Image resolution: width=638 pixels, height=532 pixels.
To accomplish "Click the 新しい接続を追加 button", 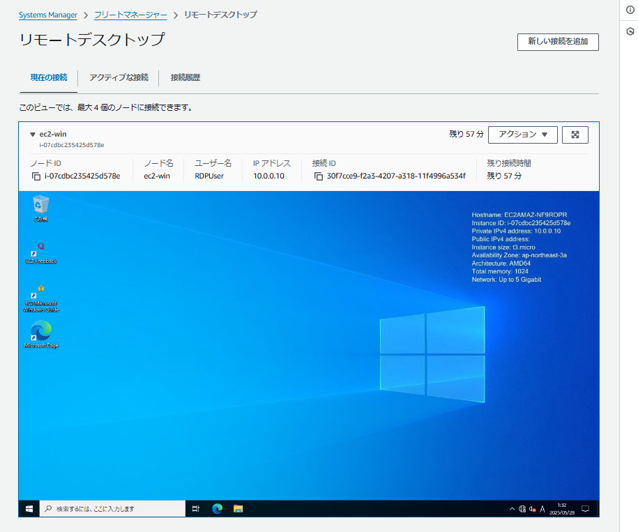I will (558, 42).
